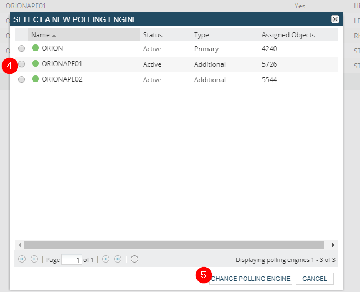Go to the last page

pyautogui.click(x=118, y=259)
